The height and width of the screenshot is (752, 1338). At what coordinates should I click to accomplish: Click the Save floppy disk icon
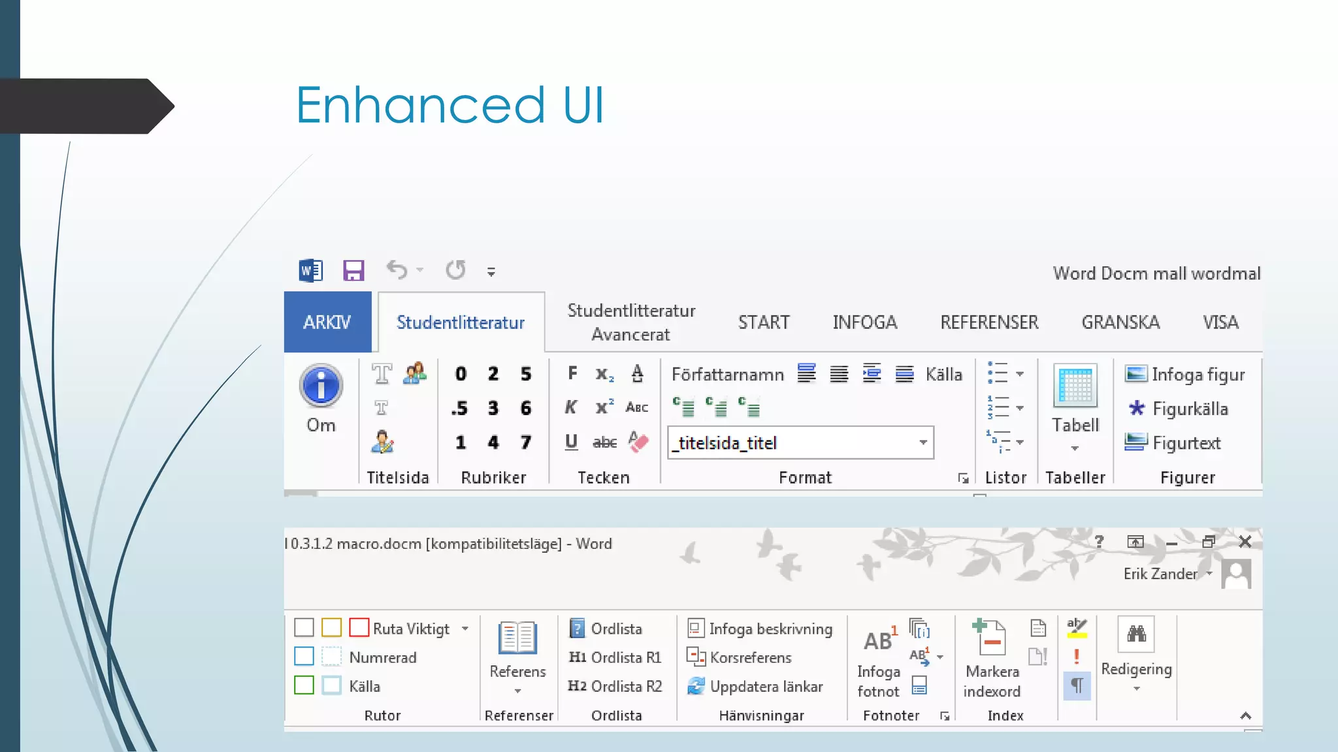(353, 270)
